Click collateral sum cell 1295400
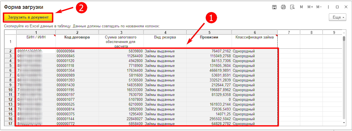 point(121,114)
